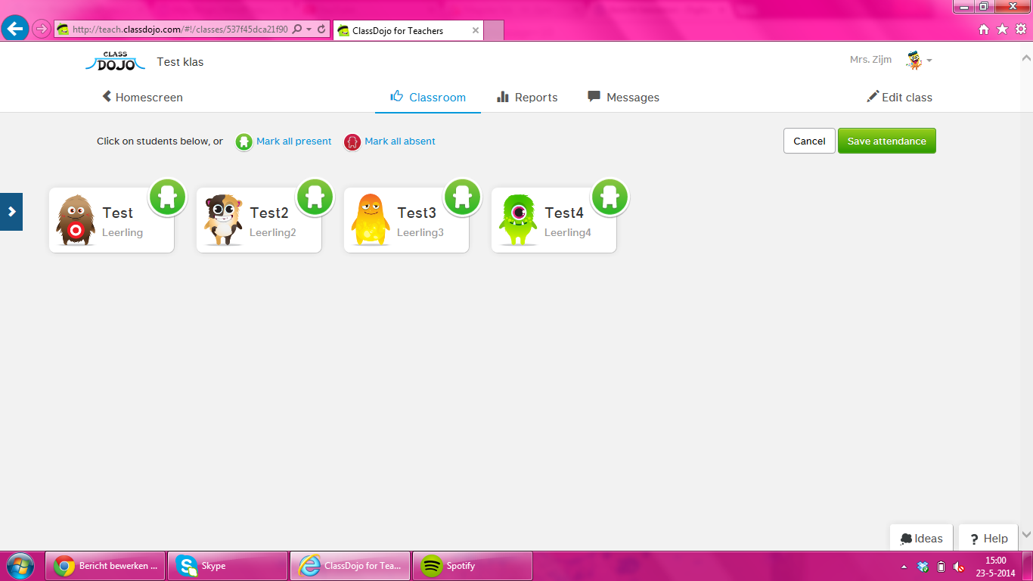This screenshot has width=1033, height=581.
Task: Click Test3's orange monster avatar
Action: (x=370, y=220)
